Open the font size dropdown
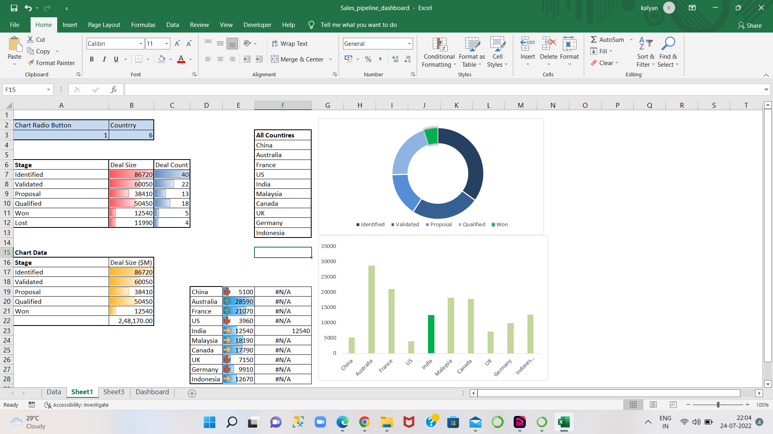This screenshot has height=434, width=773. (x=166, y=43)
